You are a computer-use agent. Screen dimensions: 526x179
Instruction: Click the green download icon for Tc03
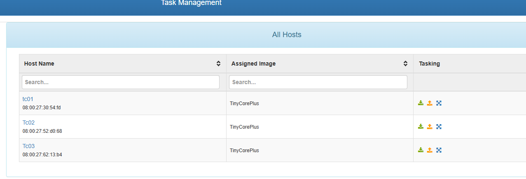pos(421,150)
